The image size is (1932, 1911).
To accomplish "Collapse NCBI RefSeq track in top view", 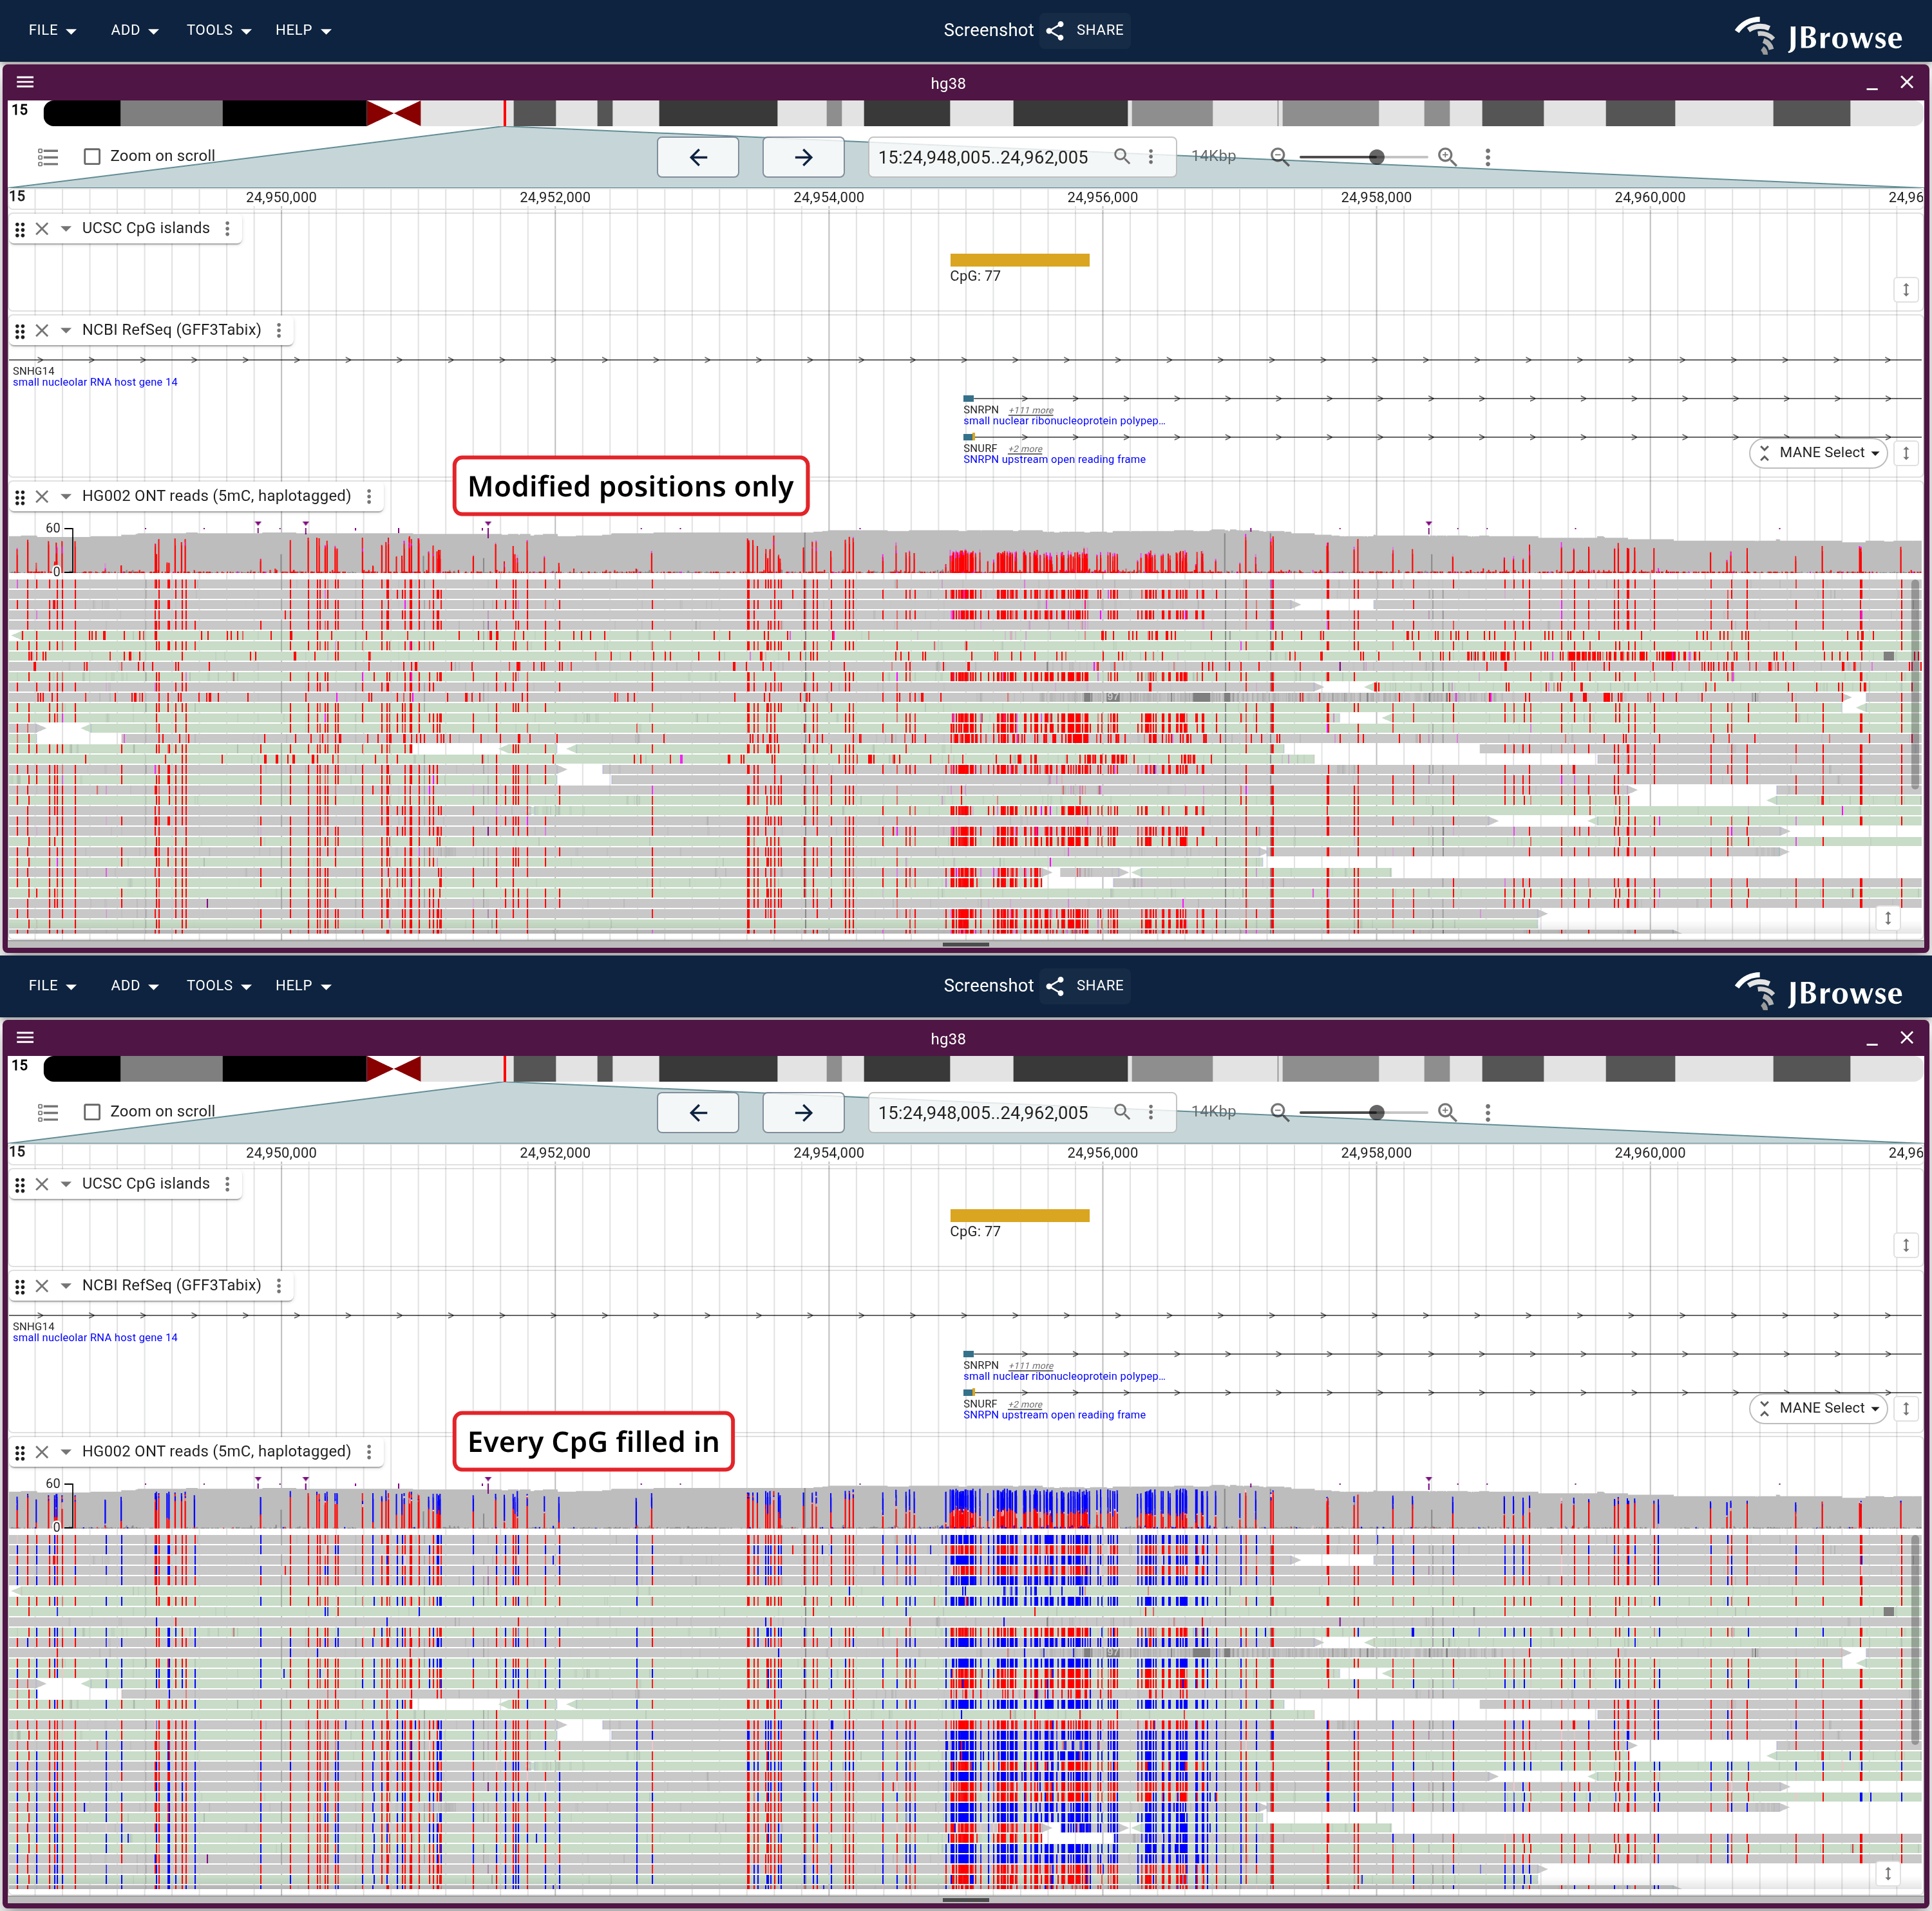I will pos(66,330).
